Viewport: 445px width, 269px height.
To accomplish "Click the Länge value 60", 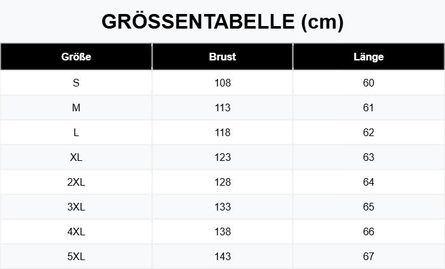I will 369,83.
